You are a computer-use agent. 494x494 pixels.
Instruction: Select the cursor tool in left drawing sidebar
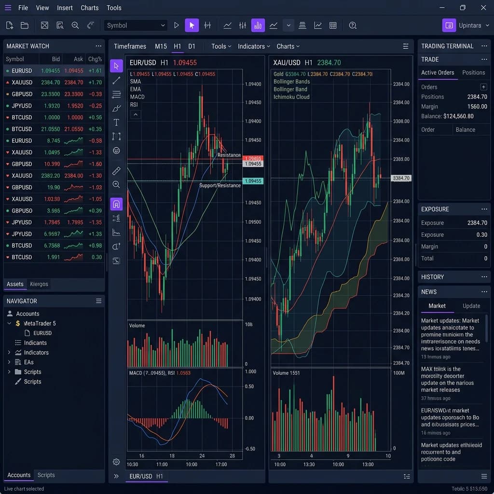(x=116, y=66)
